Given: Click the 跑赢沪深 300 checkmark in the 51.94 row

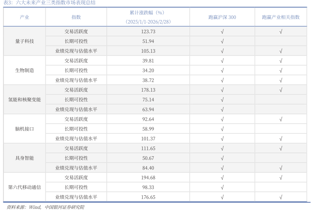Looking at the screenshot, I should 222,41.
